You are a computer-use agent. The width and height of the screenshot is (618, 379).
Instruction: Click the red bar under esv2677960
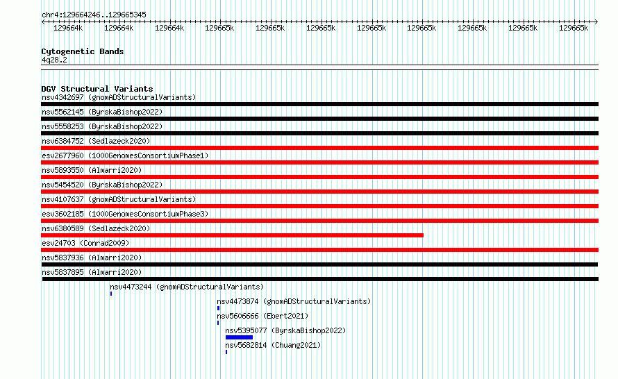coord(319,162)
